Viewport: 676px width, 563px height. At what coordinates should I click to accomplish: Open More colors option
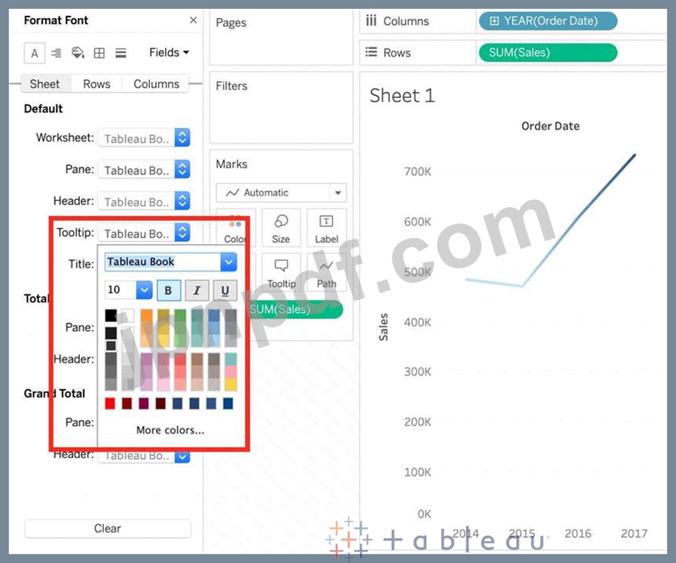pyautogui.click(x=170, y=431)
